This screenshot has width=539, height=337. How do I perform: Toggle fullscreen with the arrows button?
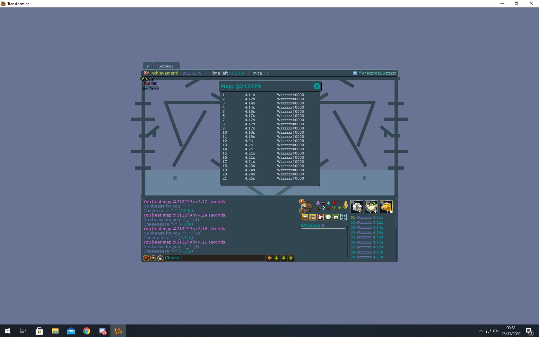(x=343, y=217)
